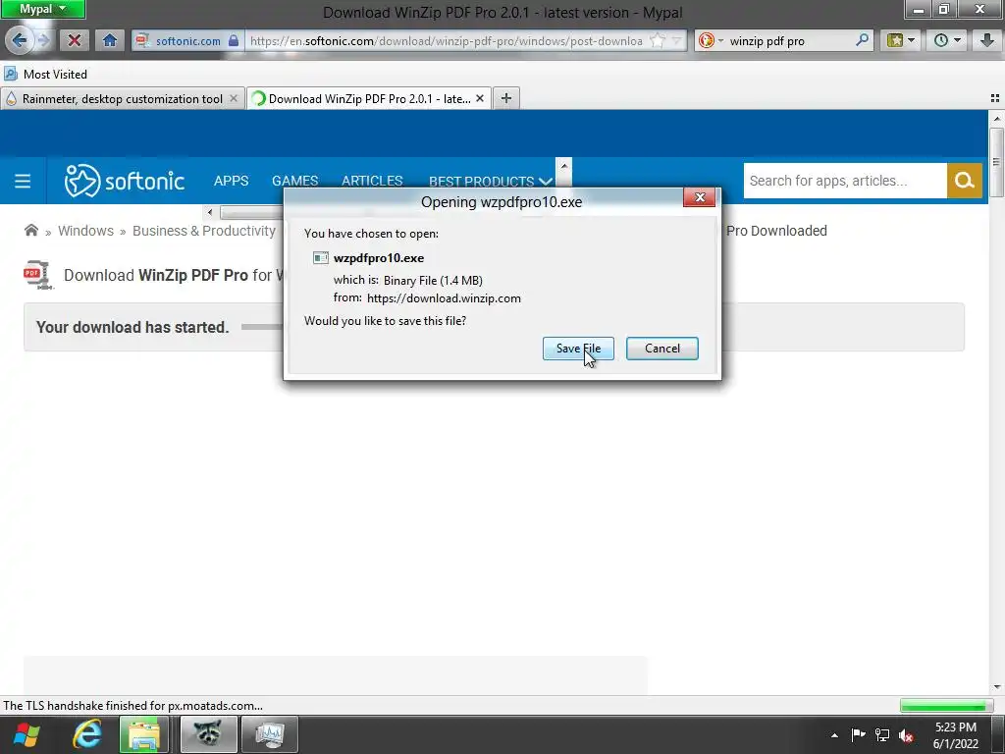Open the URL history dropdown arrow

[x=676, y=41]
